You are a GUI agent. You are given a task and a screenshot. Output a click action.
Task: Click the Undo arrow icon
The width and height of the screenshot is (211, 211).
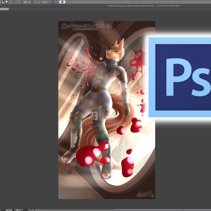point(13,2)
